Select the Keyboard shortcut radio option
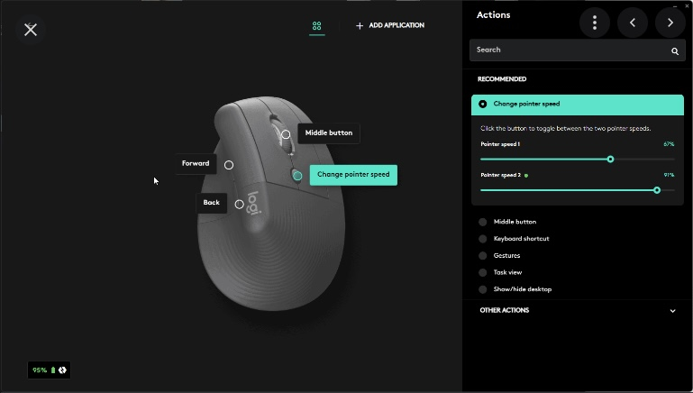The width and height of the screenshot is (693, 393). click(x=483, y=239)
